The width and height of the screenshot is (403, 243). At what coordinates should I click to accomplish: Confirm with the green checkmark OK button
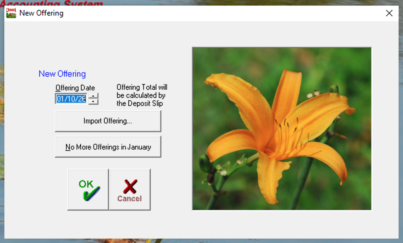(x=88, y=189)
